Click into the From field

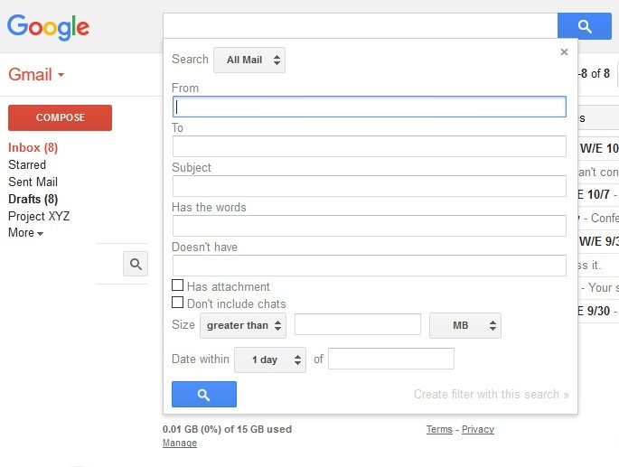click(x=369, y=107)
